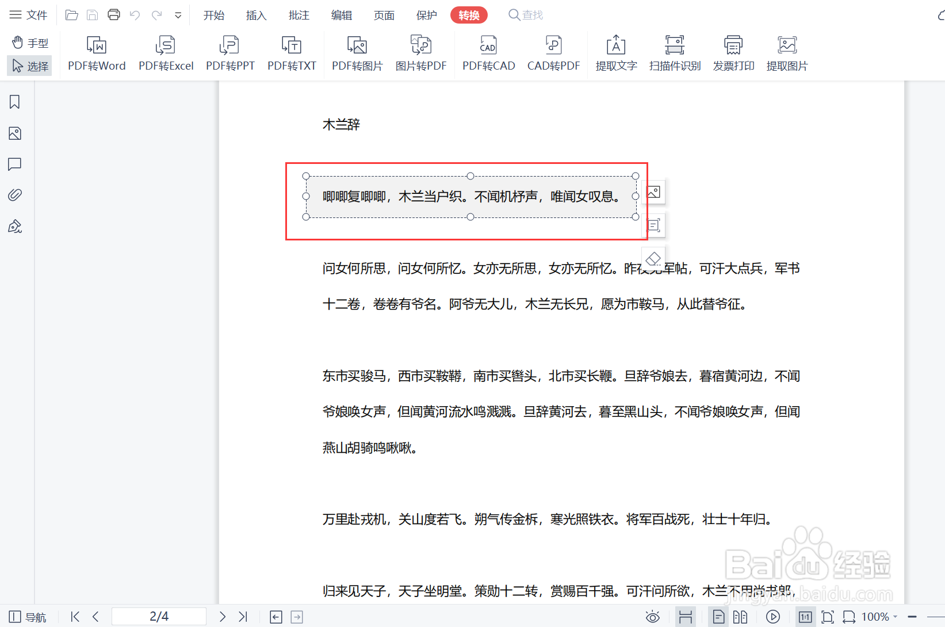Viewport: 945px width, 627px height.
Task: Start 扫描件识别 scan recognition
Action: tap(675, 52)
